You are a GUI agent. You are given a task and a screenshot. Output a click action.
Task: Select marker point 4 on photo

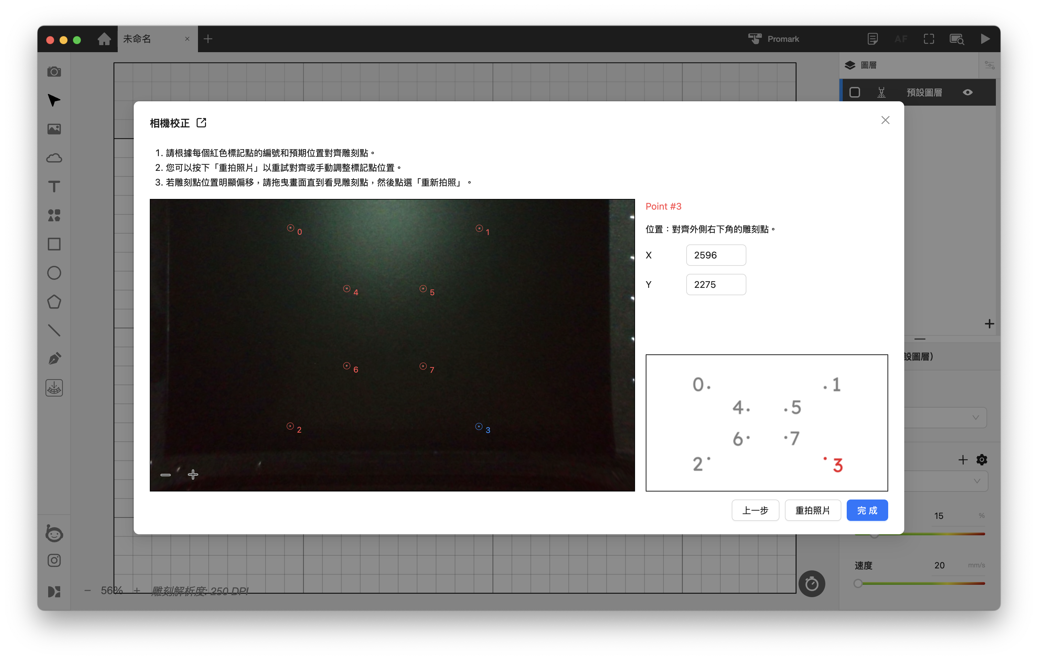[x=346, y=289]
